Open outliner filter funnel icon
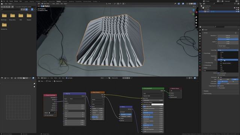 click(x=235, y=4)
